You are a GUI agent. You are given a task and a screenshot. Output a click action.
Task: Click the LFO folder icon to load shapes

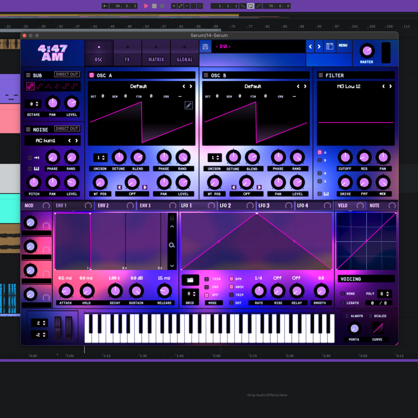190,280
